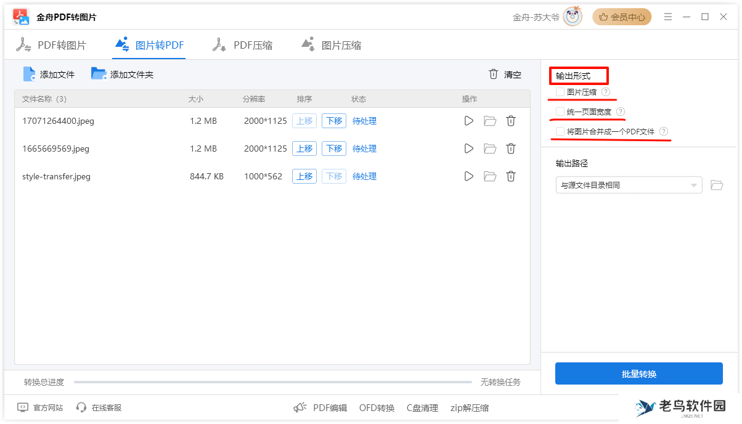
Task: Open folder for style-transfer.jpeg
Action: 490,176
